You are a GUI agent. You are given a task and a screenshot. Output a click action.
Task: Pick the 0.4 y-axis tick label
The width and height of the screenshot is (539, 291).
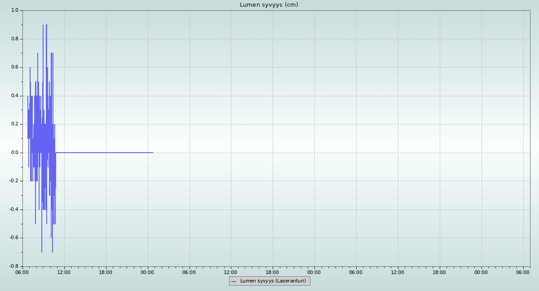coord(15,96)
